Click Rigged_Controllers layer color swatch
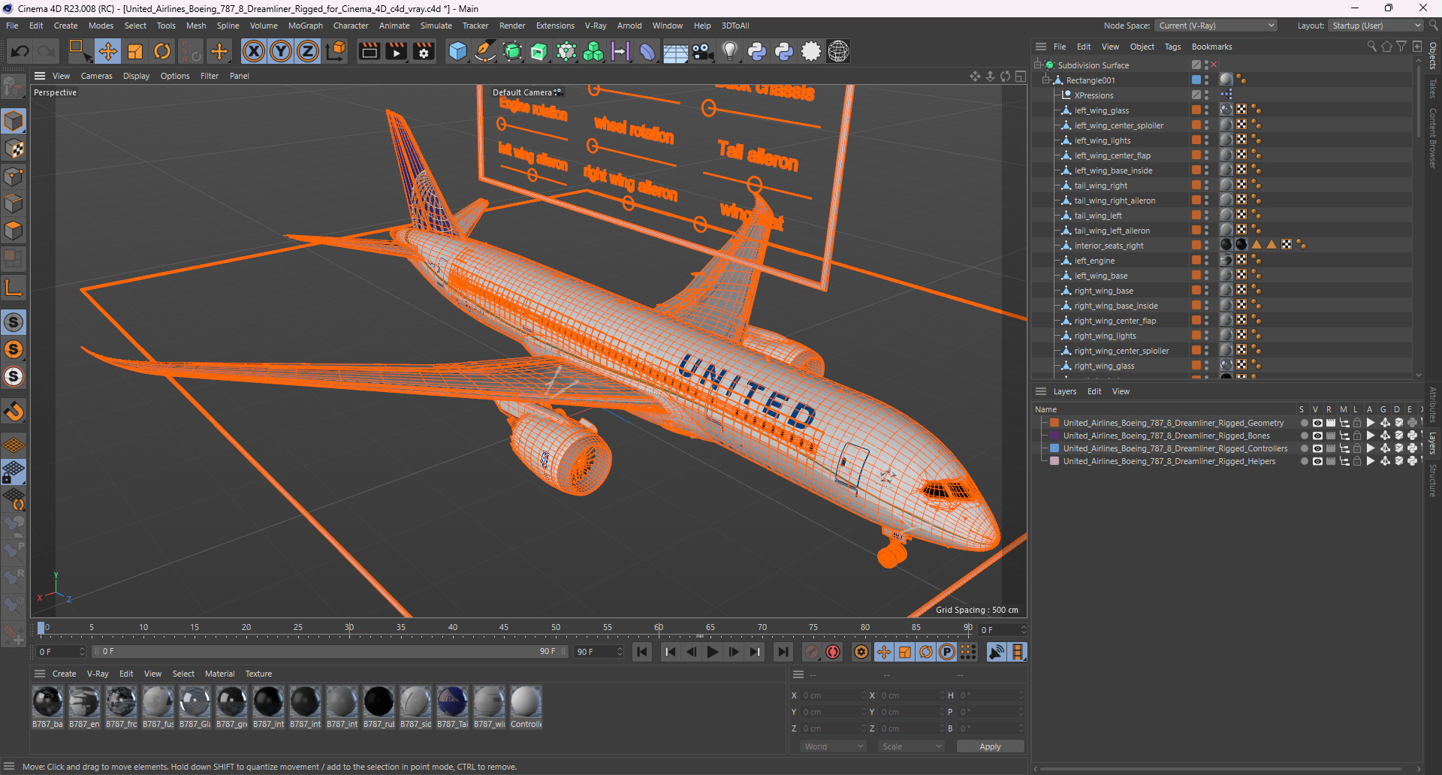This screenshot has width=1442, height=775. pos(1054,448)
